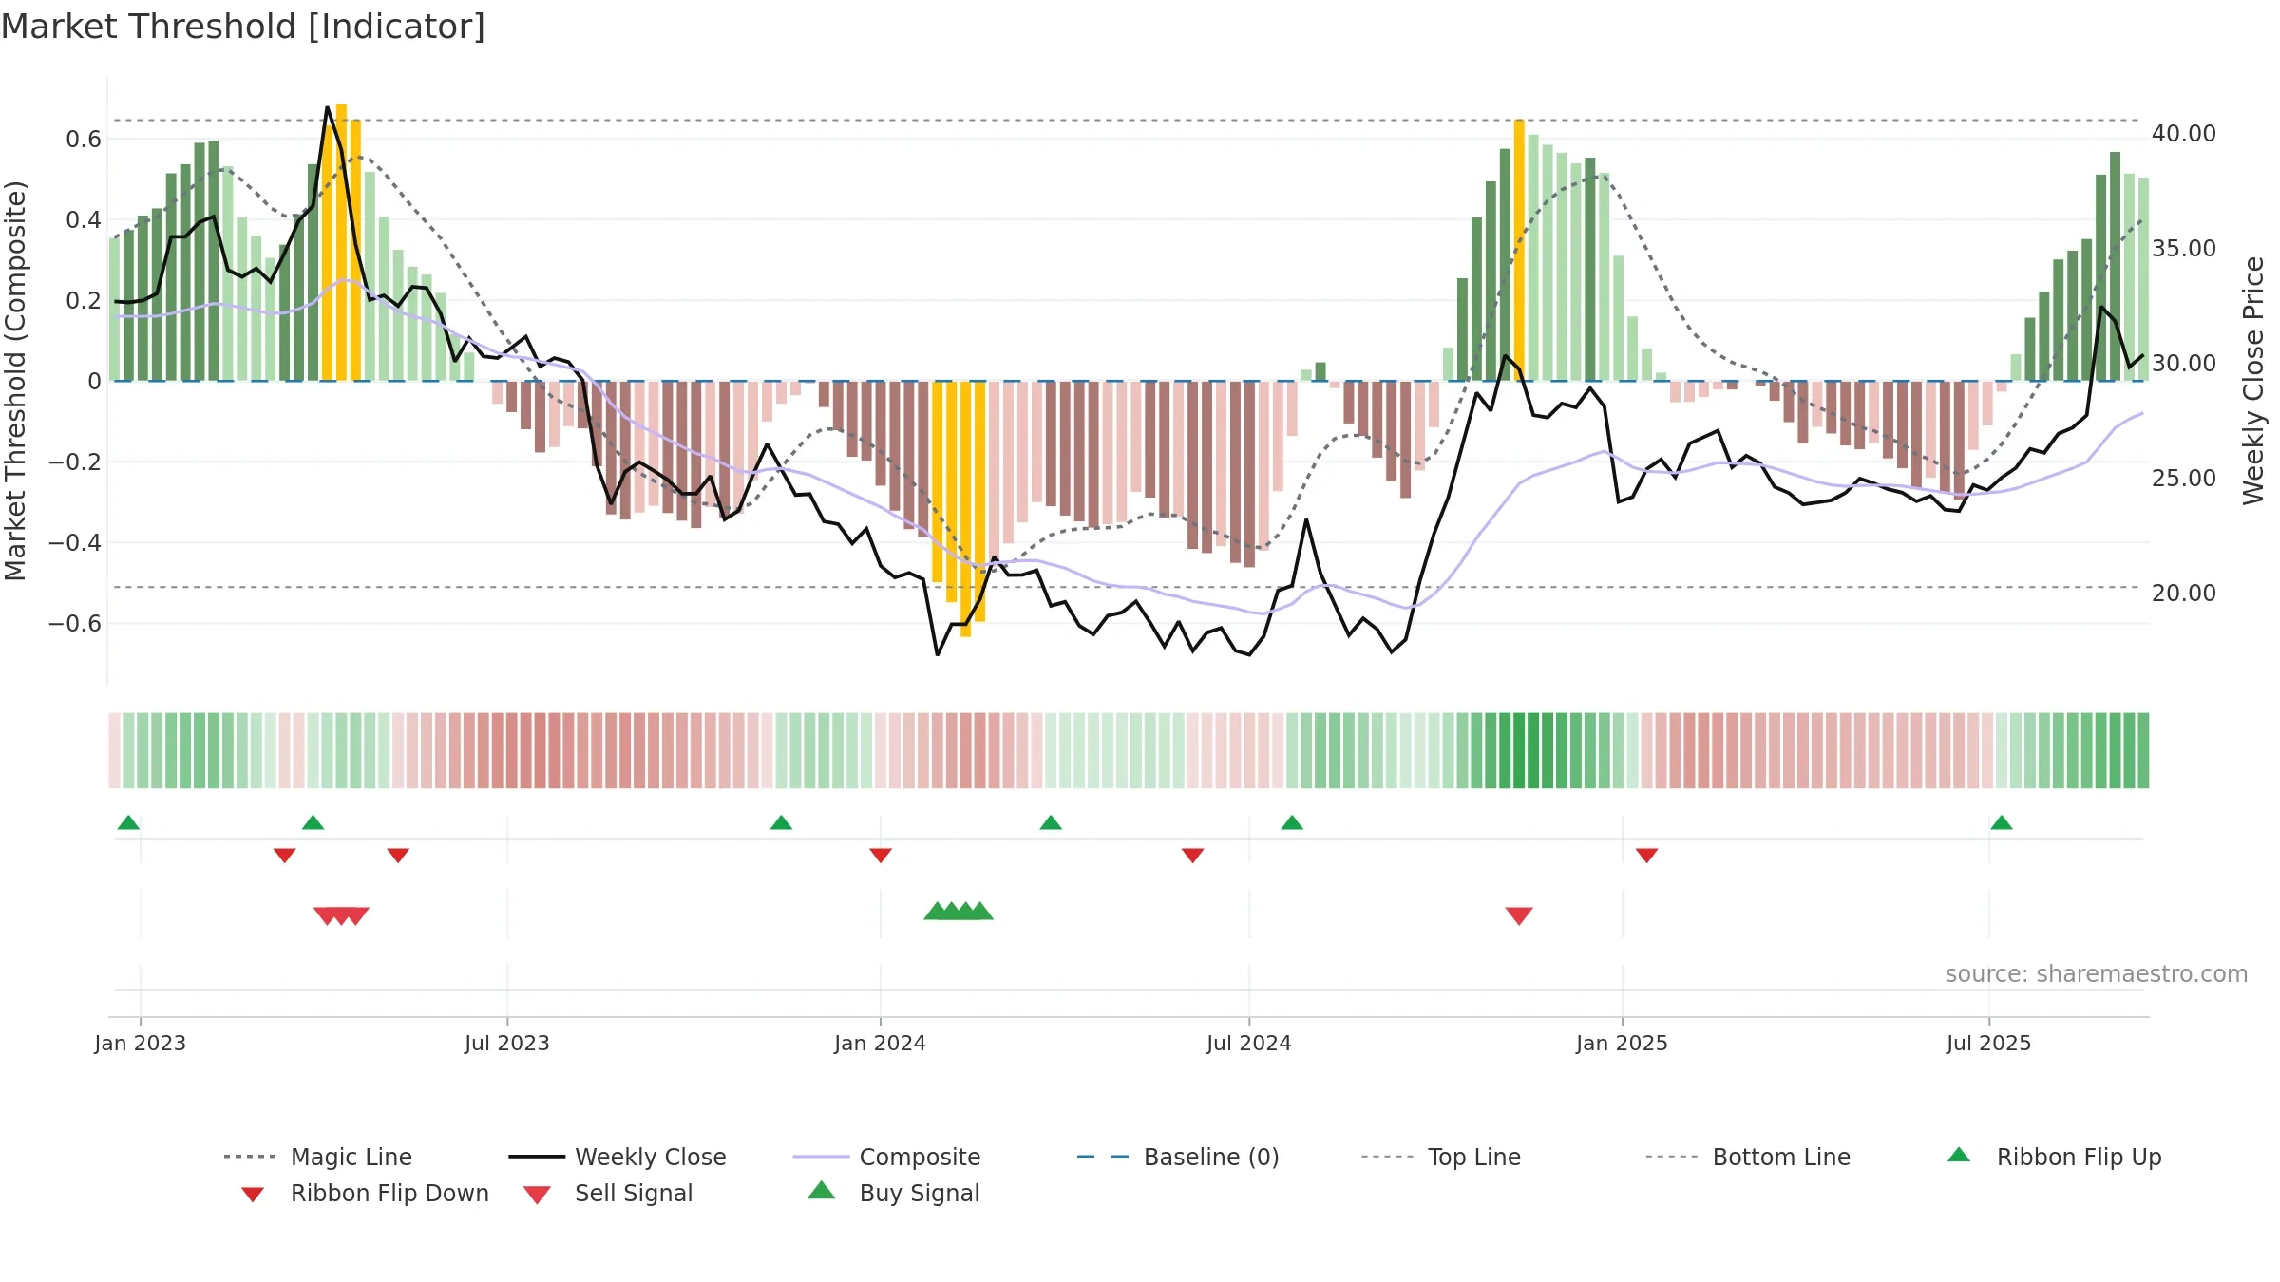Image resolution: width=2280 pixels, height=1282 pixels.
Task: Select the Ribbon Flip Down marker just after Jan 2025
Action: [x=1647, y=856]
